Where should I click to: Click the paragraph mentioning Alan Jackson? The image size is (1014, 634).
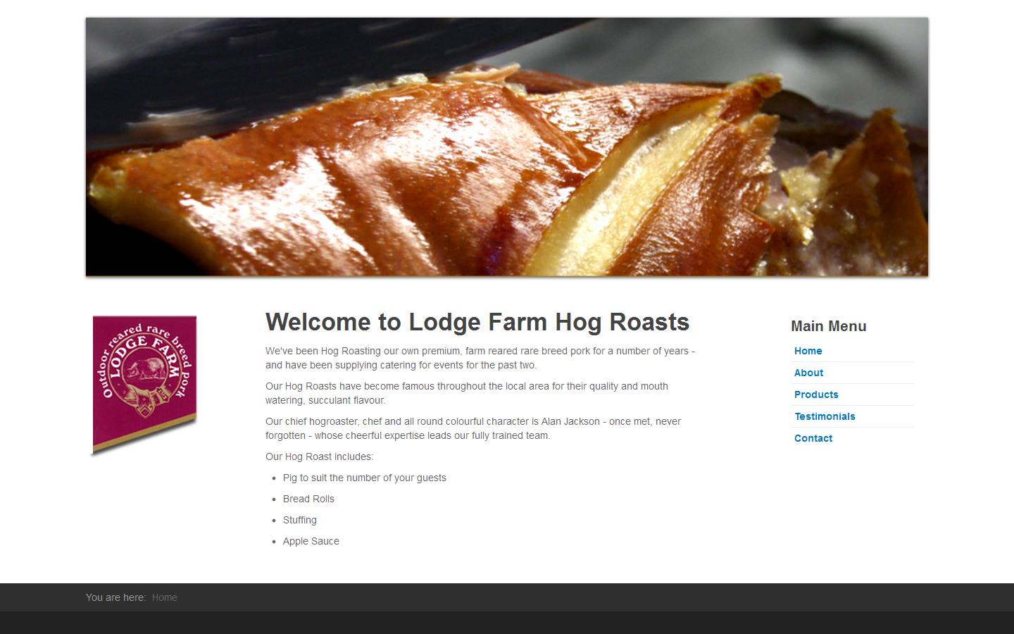point(473,428)
